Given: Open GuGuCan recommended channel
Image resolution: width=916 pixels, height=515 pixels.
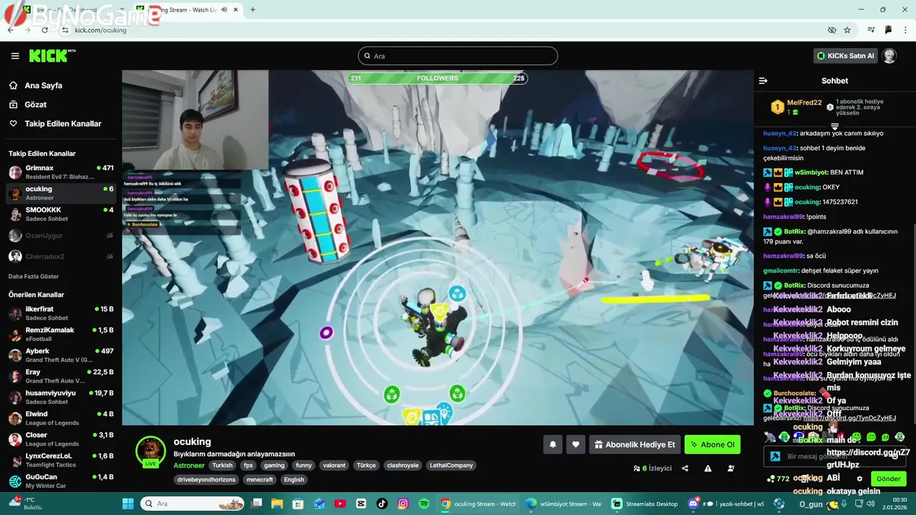Looking at the screenshot, I should pos(61,481).
